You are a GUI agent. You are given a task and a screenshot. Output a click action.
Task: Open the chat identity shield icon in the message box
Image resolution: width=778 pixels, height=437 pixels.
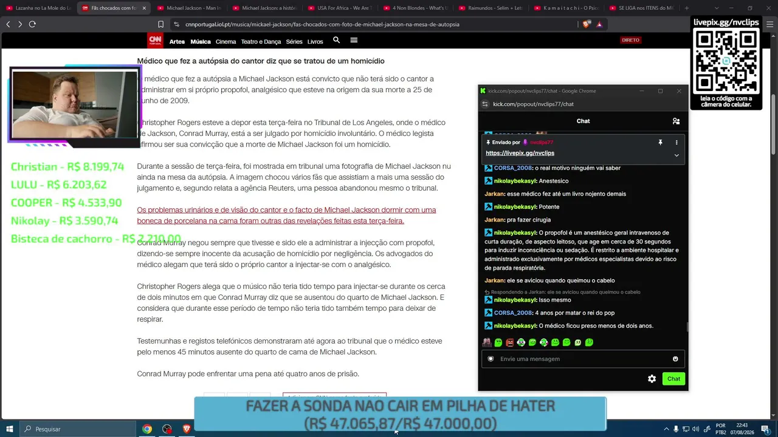[x=491, y=359]
